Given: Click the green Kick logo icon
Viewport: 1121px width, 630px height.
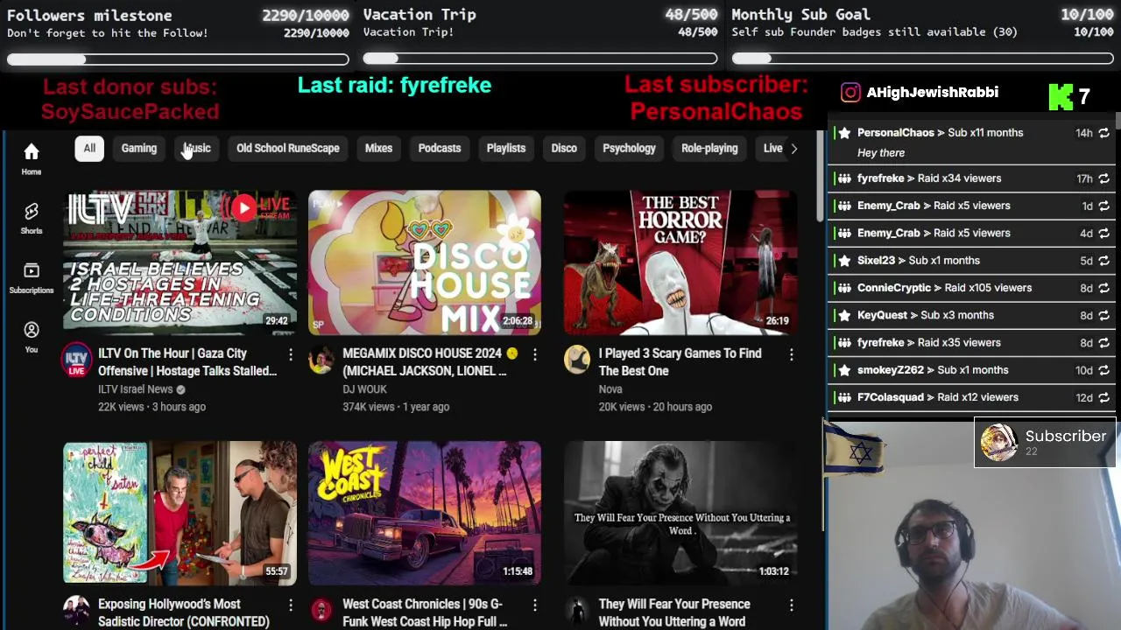Looking at the screenshot, I should 1061,96.
